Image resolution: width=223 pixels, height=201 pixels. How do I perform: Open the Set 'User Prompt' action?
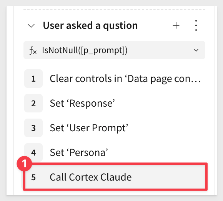point(89,128)
